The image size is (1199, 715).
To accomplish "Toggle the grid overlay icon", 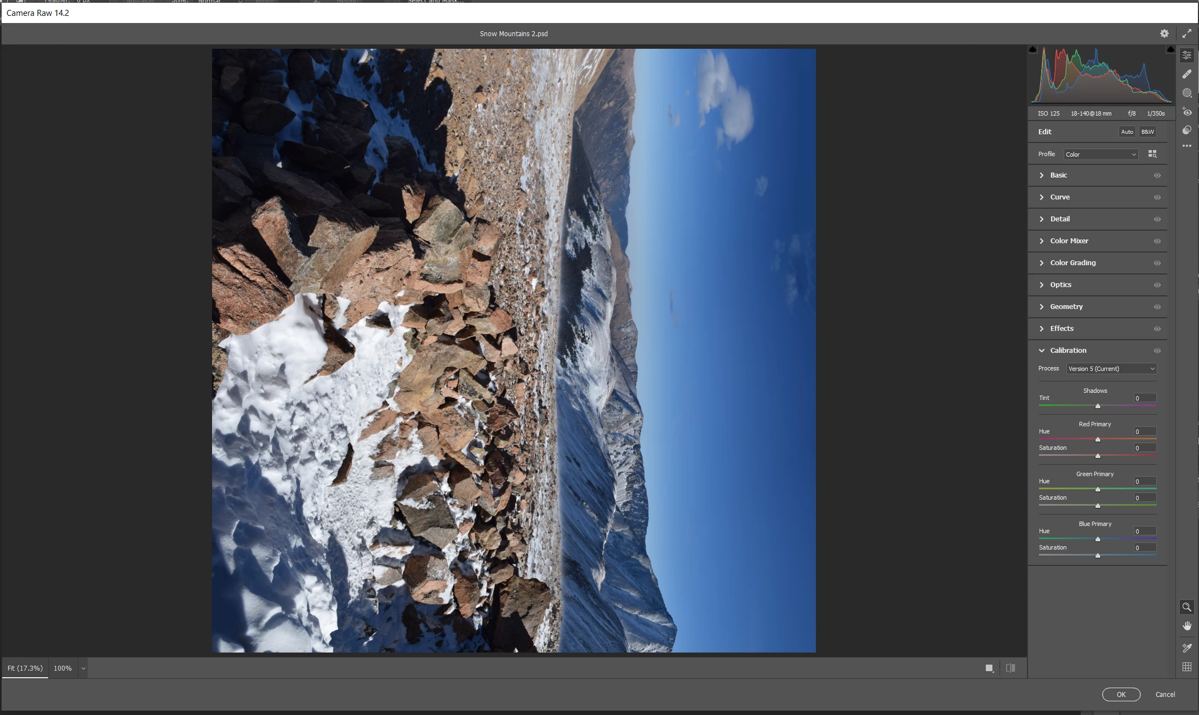I will [1187, 667].
